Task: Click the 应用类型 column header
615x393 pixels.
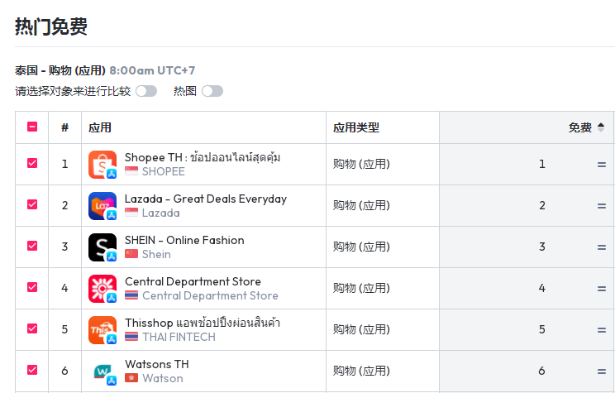Action: pos(356,127)
